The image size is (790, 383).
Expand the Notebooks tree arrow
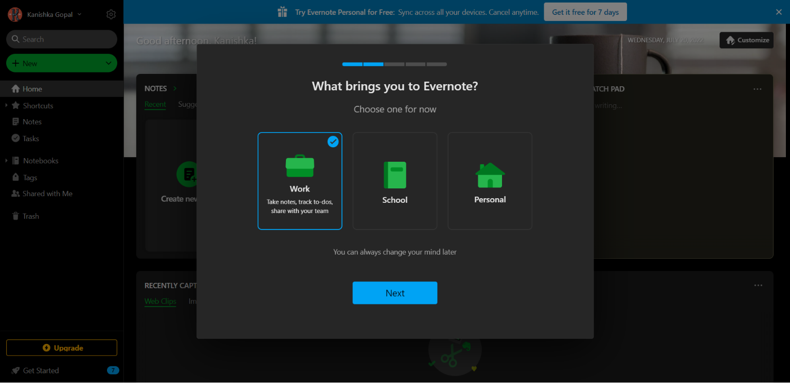[6, 161]
